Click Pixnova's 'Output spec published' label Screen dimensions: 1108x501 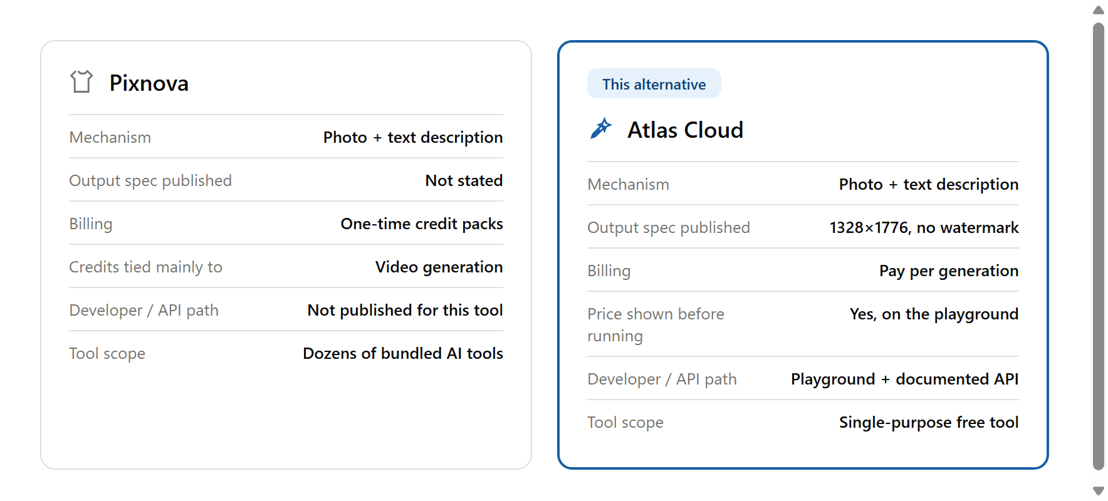pyautogui.click(x=150, y=180)
